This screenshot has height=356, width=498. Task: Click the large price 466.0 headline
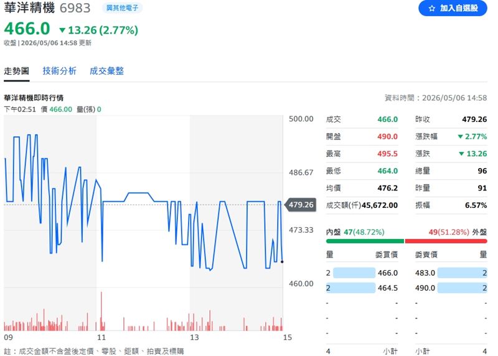coord(27,29)
